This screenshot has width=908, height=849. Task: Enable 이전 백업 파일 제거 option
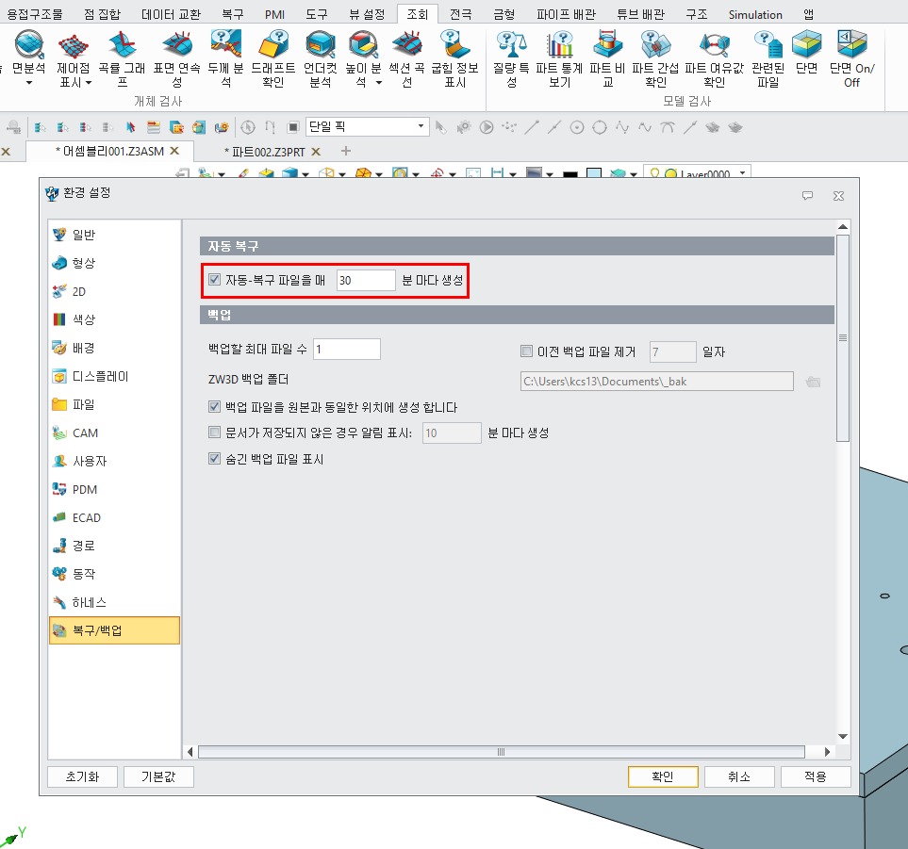pyautogui.click(x=526, y=349)
